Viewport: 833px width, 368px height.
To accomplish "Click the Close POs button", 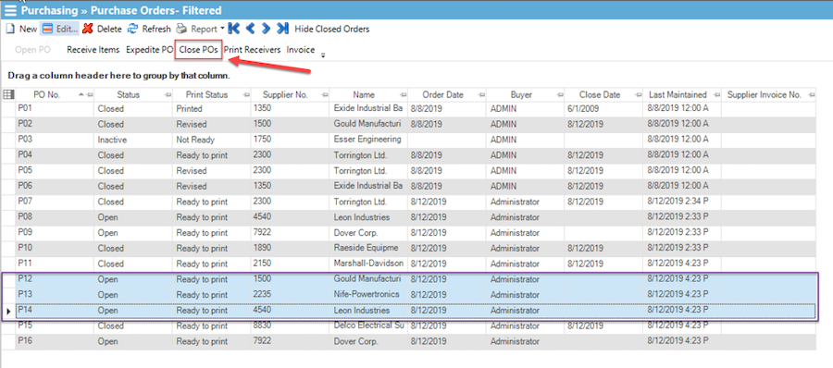I will click(199, 50).
